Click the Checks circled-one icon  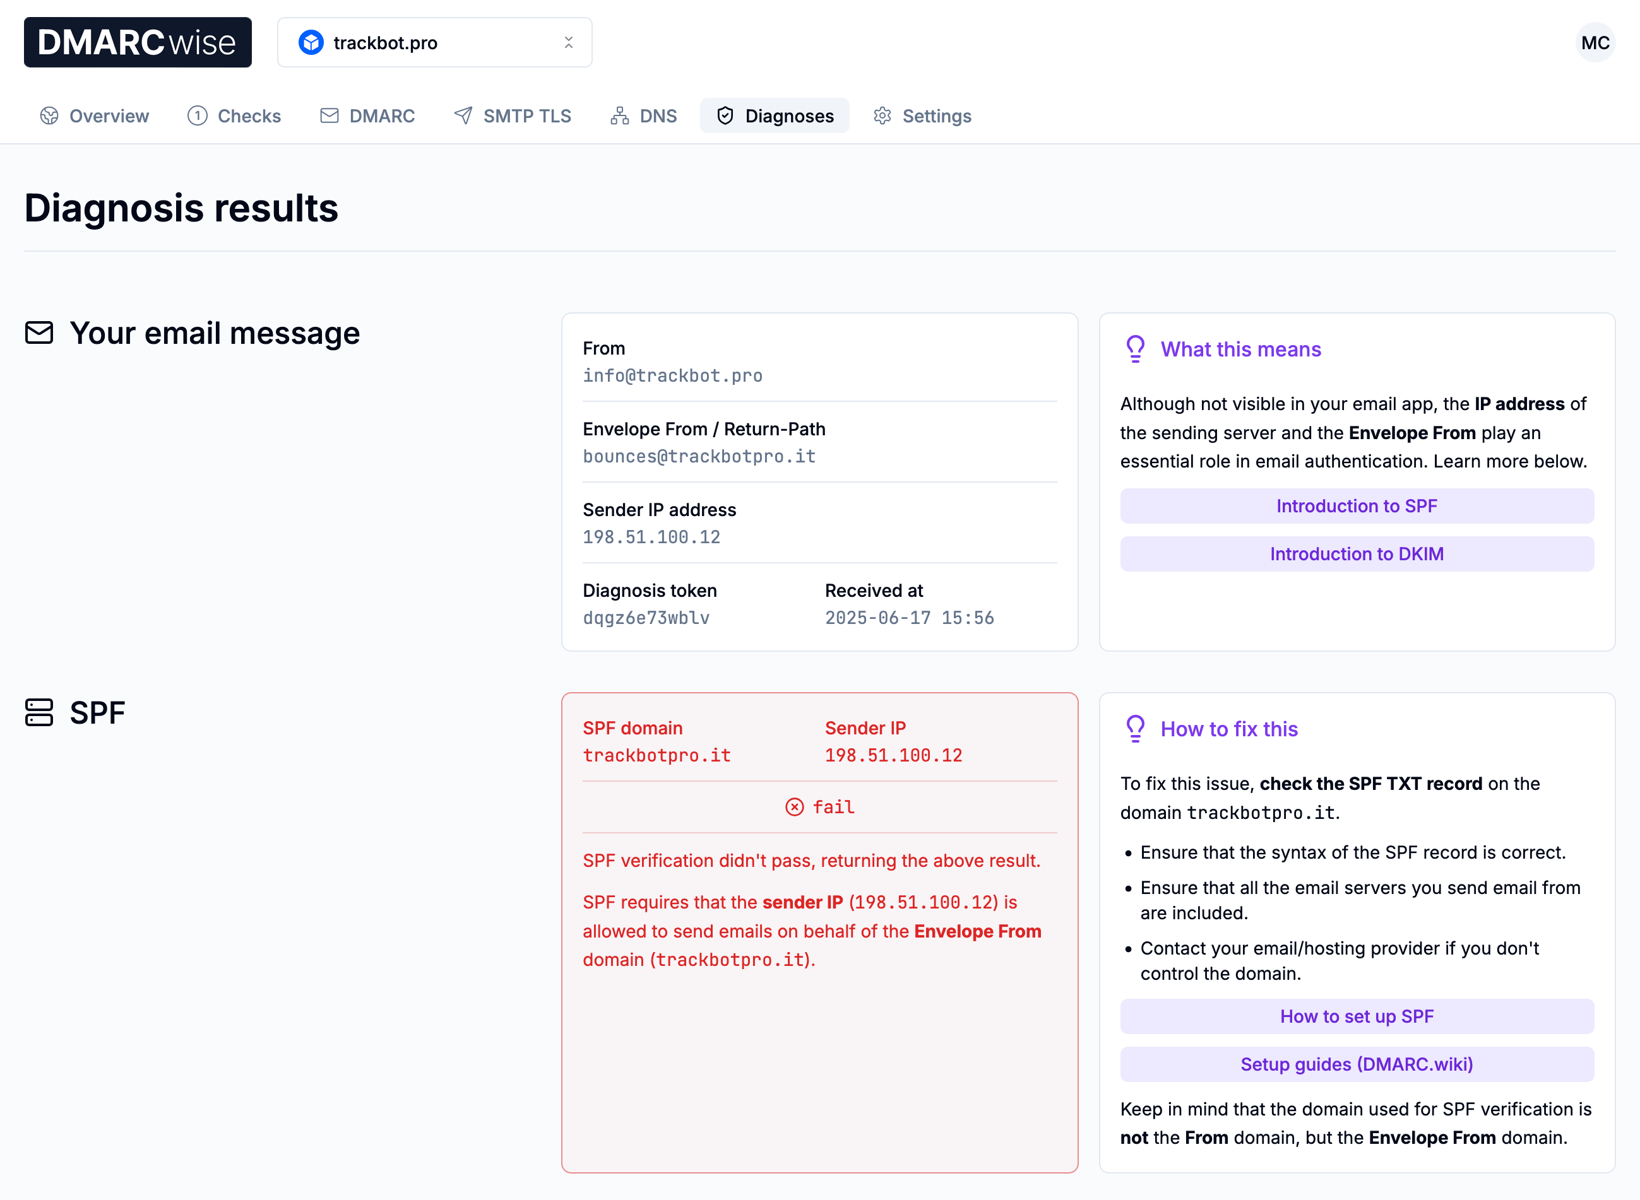tap(197, 115)
